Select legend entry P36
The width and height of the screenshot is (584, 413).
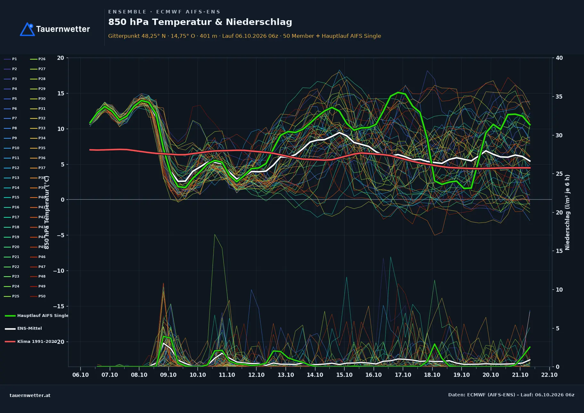38,158
